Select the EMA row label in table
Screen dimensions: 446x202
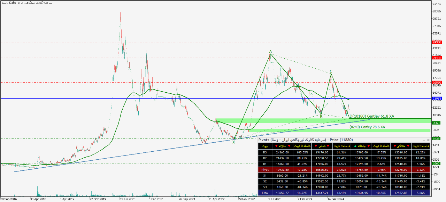(266, 193)
